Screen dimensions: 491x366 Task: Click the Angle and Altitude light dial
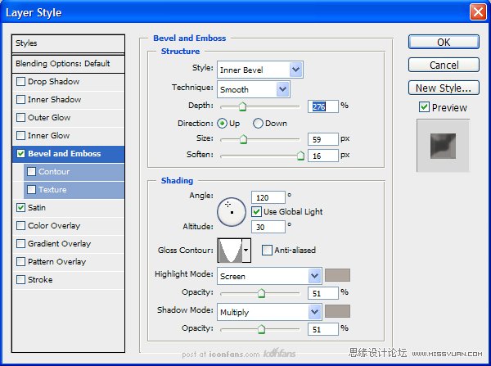[x=232, y=212]
